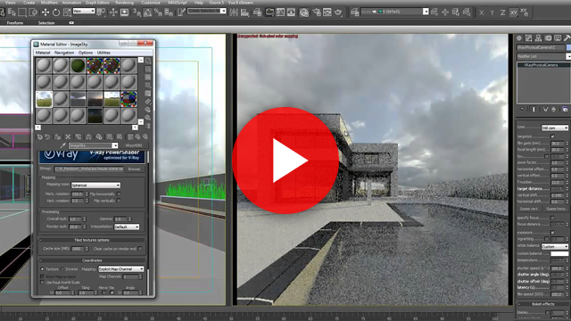
Task: Toggle Clear cache on render end checkbox
Action: point(140,249)
